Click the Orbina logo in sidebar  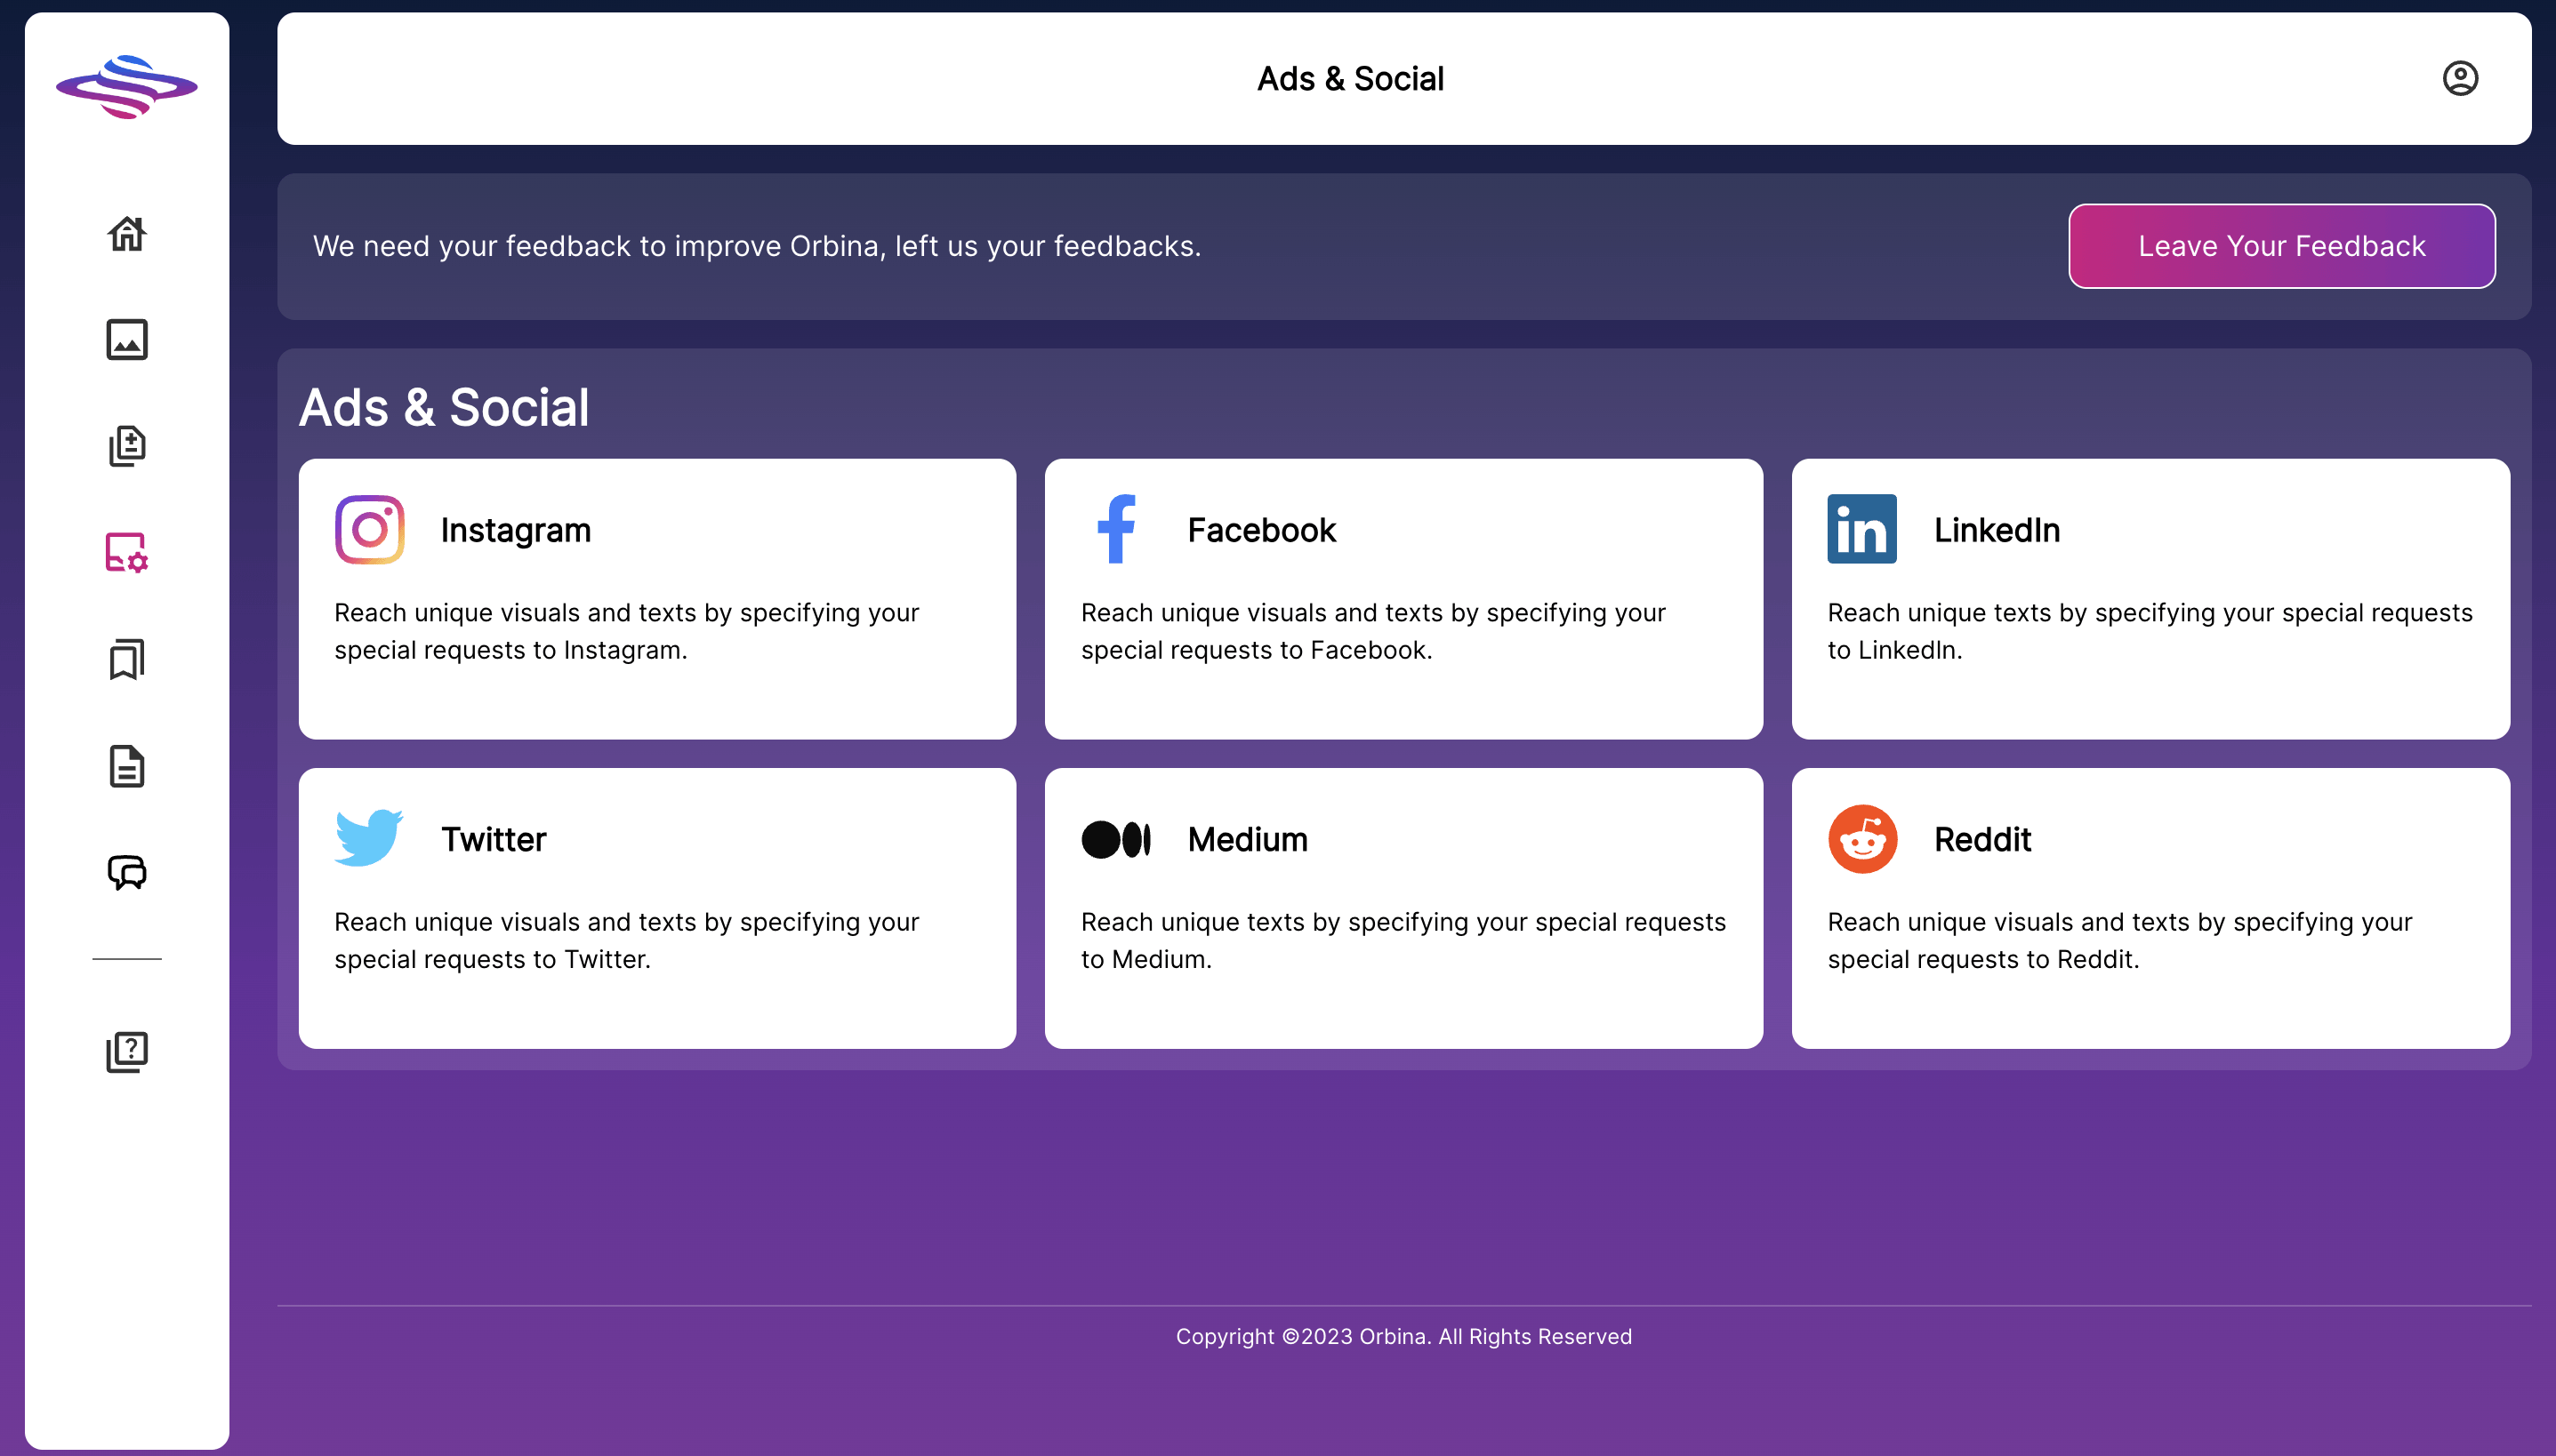point(127,87)
